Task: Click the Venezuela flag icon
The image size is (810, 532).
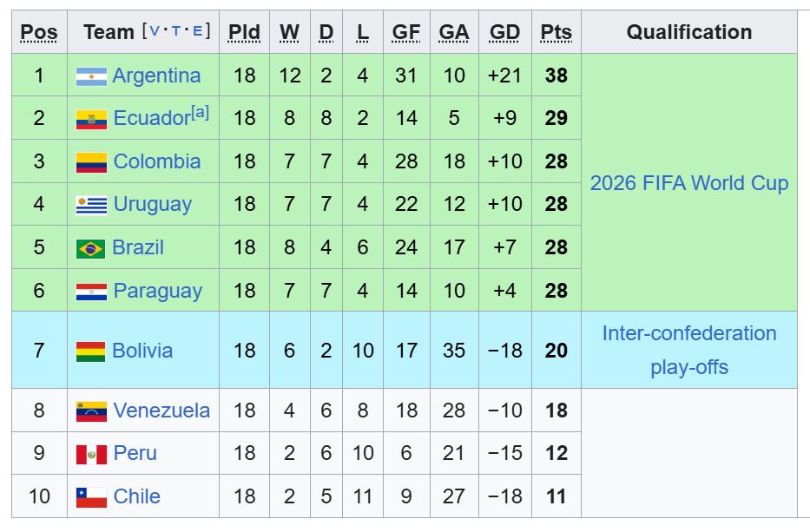Action: click(91, 411)
